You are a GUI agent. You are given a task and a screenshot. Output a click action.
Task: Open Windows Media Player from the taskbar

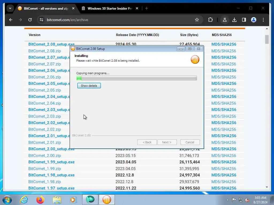[73, 200]
